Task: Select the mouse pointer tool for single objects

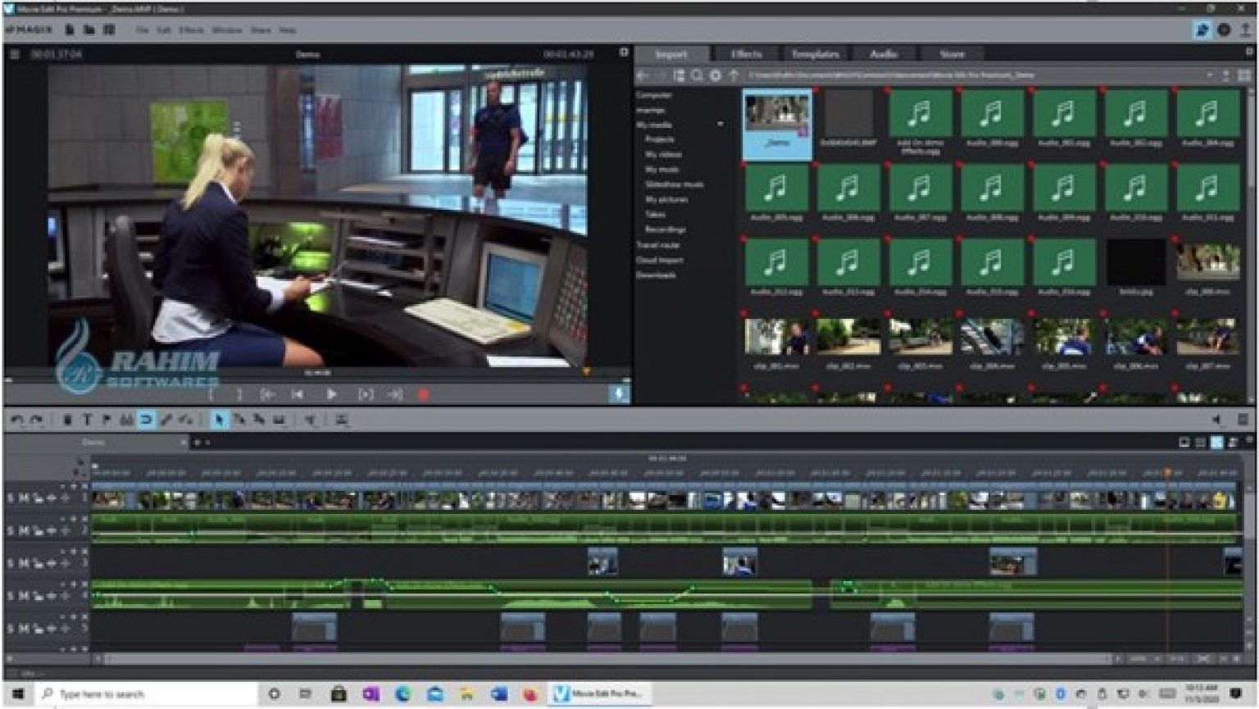Action: (x=219, y=420)
